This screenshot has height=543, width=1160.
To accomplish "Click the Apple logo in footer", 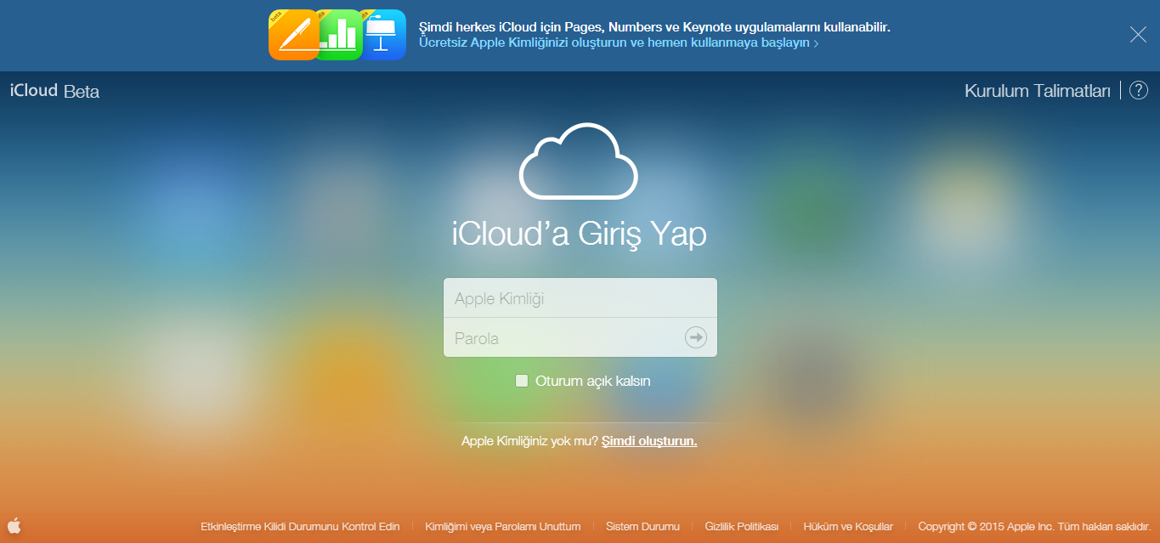I will (14, 525).
